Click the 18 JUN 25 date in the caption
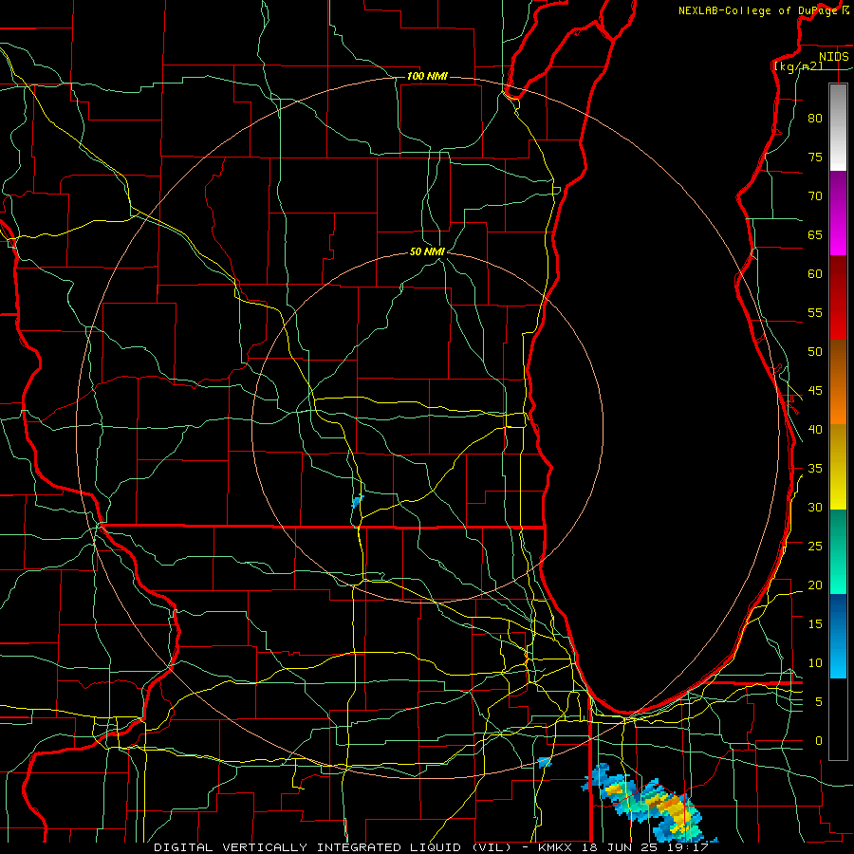Viewport: 854px width, 854px height. pyautogui.click(x=620, y=847)
